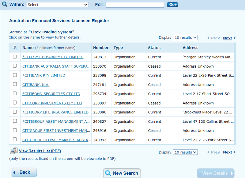This screenshot has height=178, width=245.
Task: Click address 'Brookfield Place' Level 22 ...
Action: click(x=207, y=112)
